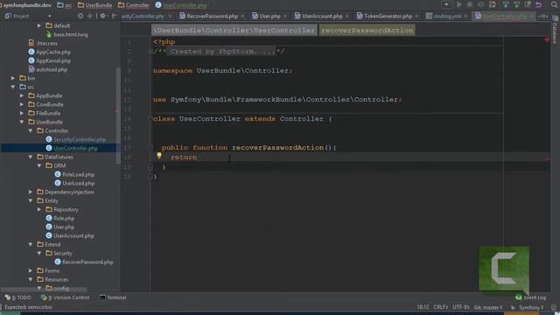The image size is (560, 315).
Task: Click the Debug bug icon
Action: 470,4
